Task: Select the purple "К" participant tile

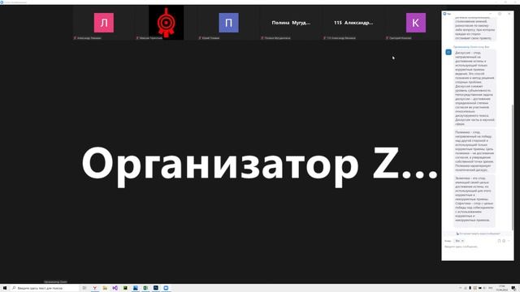Action: click(x=415, y=23)
